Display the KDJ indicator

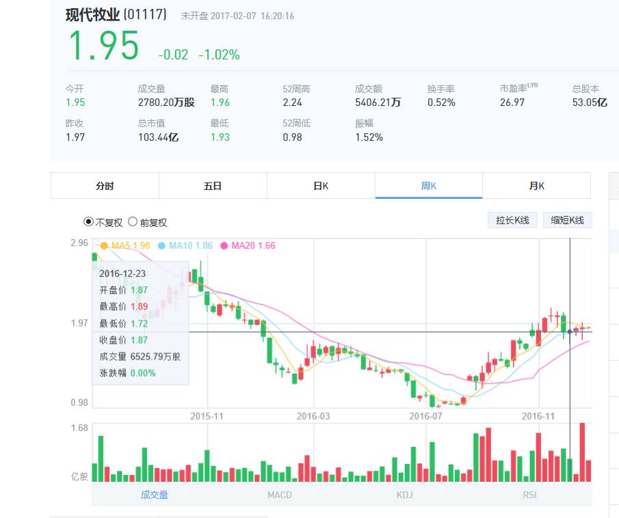[404, 495]
